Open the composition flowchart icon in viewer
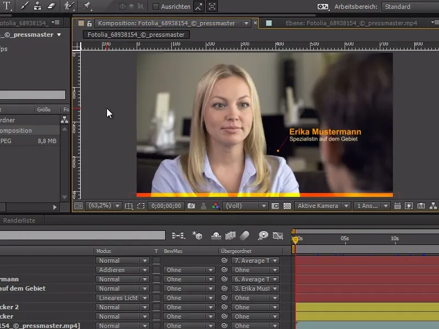This screenshot has height=329, width=439. [x=433, y=206]
